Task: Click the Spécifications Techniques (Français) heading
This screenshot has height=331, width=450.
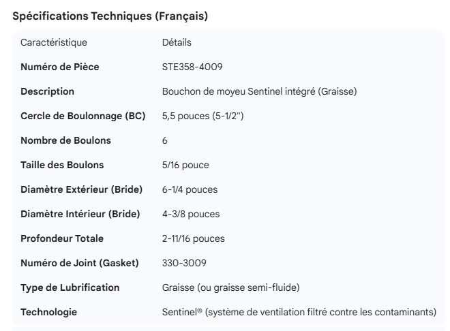Action: point(110,16)
